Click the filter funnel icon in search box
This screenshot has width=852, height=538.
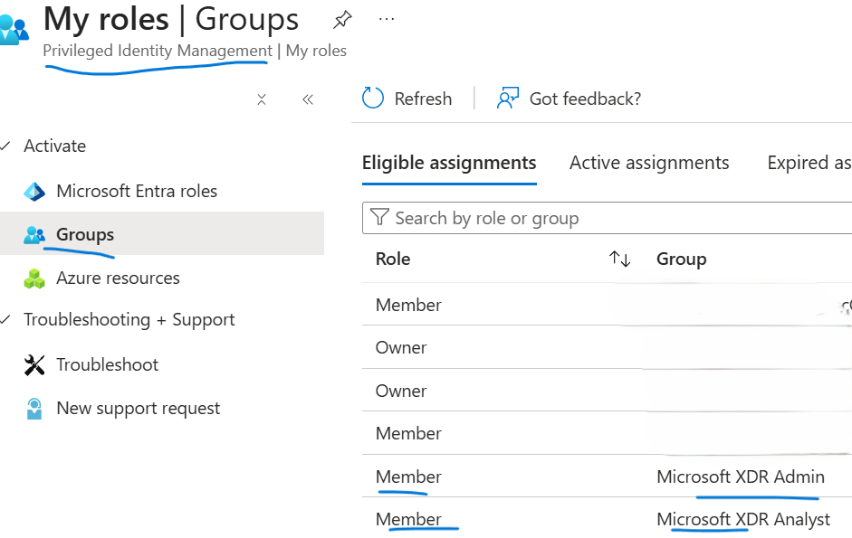point(379,217)
